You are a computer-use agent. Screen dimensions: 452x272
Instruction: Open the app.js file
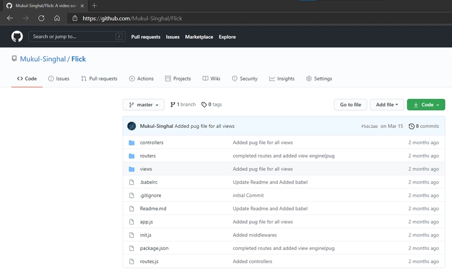pyautogui.click(x=146, y=222)
